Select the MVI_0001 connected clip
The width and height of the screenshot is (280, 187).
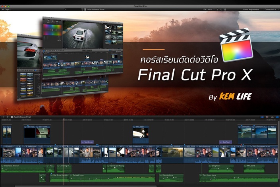pyautogui.click(x=141, y=134)
